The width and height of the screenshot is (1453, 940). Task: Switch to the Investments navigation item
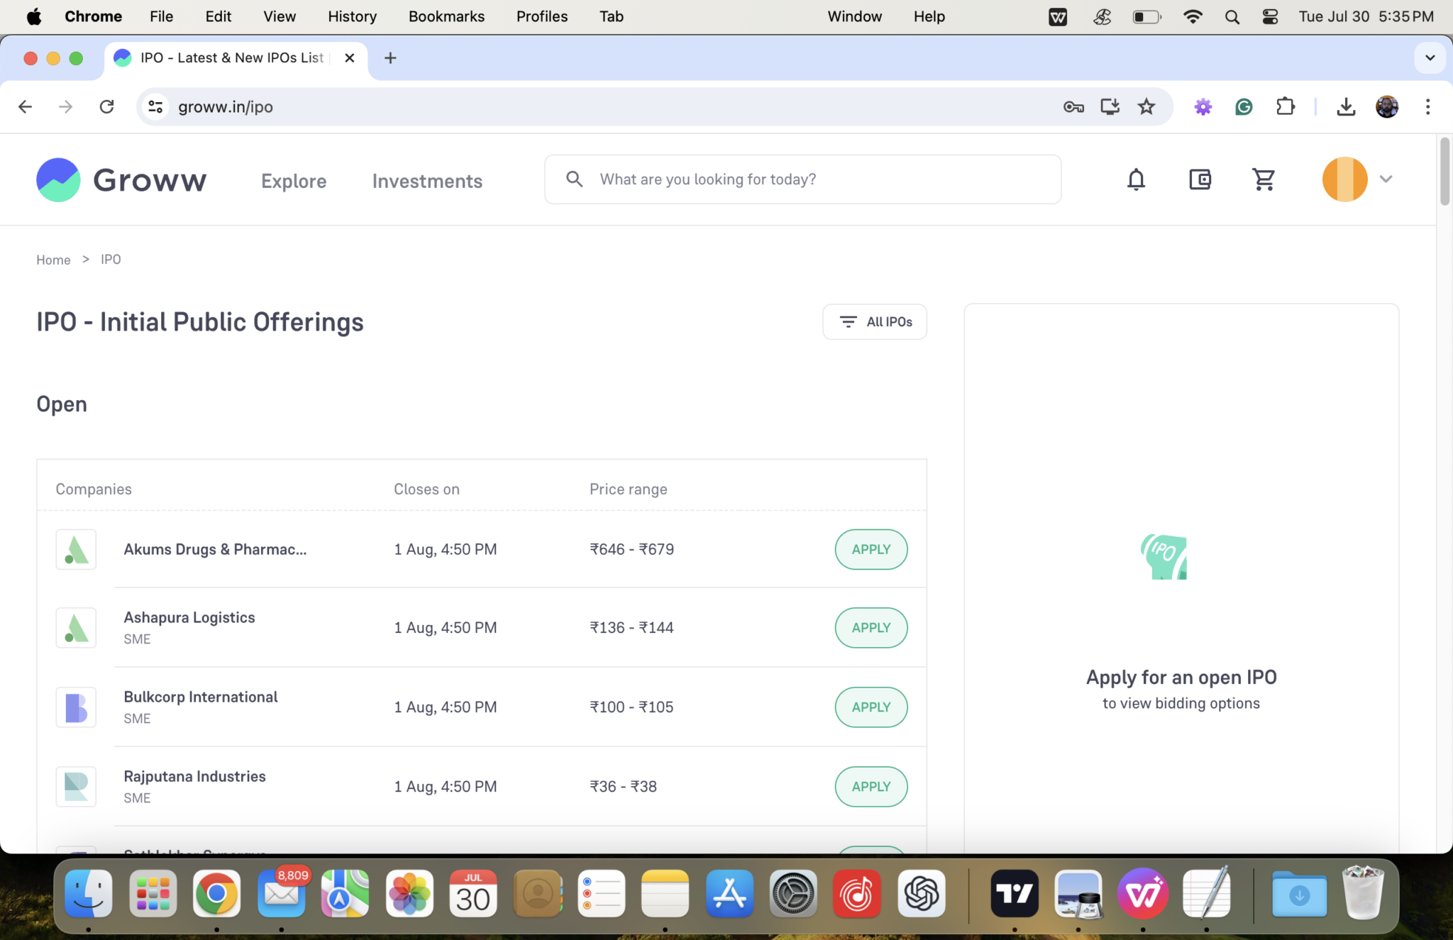point(426,181)
